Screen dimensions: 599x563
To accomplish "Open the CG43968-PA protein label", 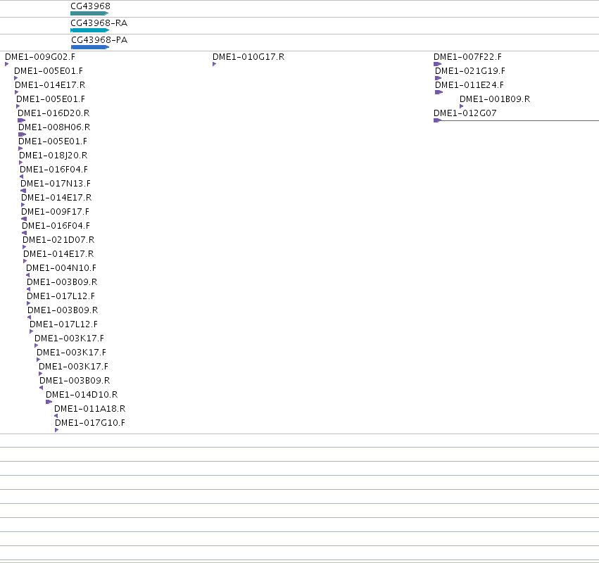I will click(99, 39).
